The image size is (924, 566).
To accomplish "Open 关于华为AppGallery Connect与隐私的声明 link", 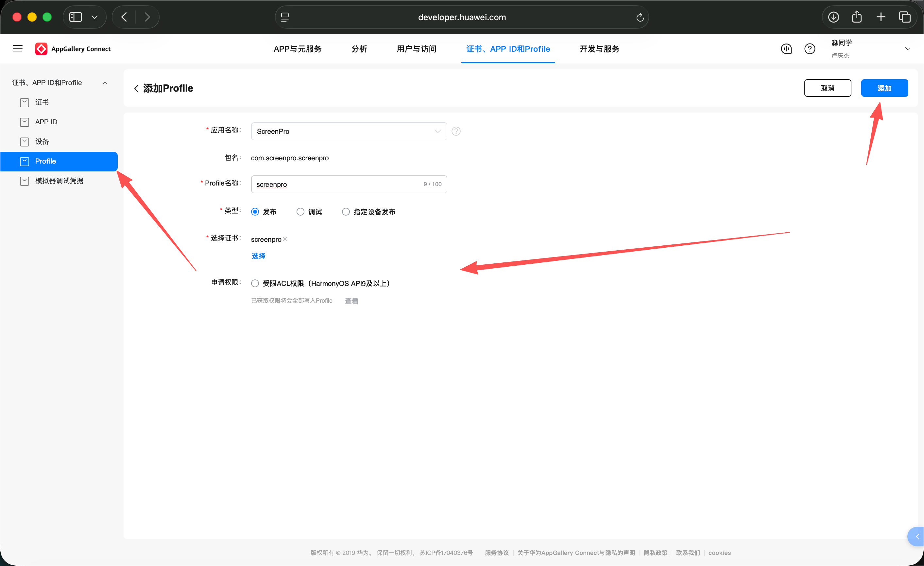I will point(576,553).
